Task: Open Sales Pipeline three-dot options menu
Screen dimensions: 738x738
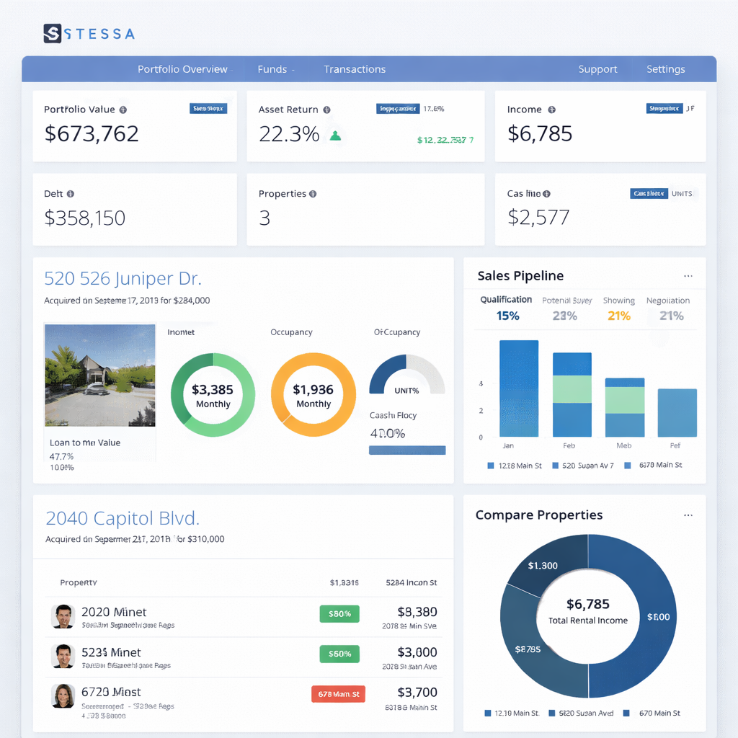Action: tap(688, 276)
